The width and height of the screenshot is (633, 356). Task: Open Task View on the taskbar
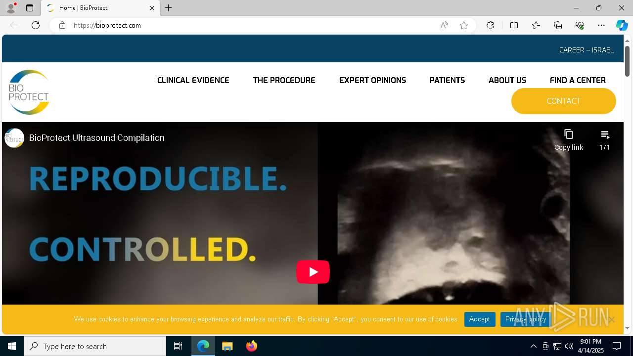coord(178,346)
